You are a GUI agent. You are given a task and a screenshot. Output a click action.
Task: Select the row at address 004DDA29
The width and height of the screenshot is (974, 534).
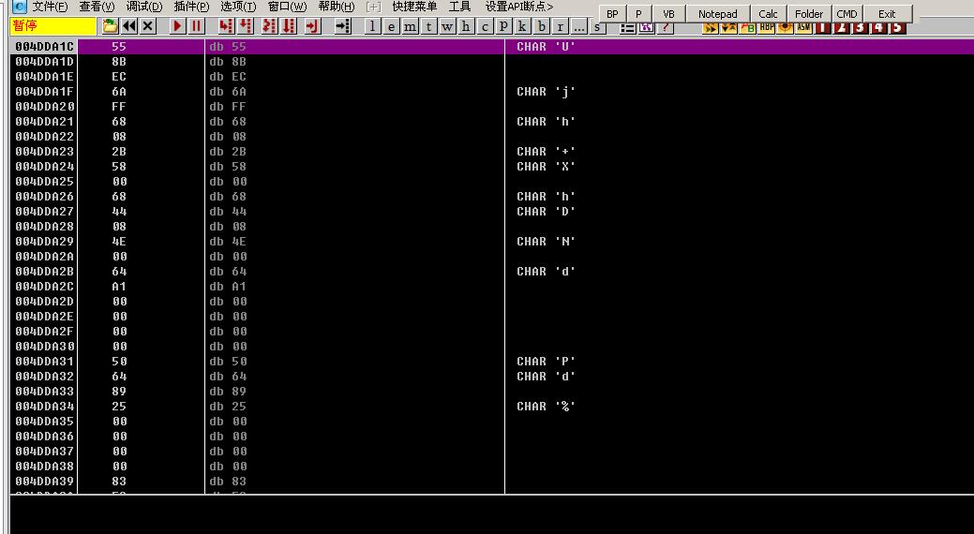(x=492, y=242)
